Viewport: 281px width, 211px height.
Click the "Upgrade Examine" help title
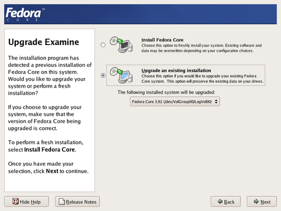(x=44, y=42)
